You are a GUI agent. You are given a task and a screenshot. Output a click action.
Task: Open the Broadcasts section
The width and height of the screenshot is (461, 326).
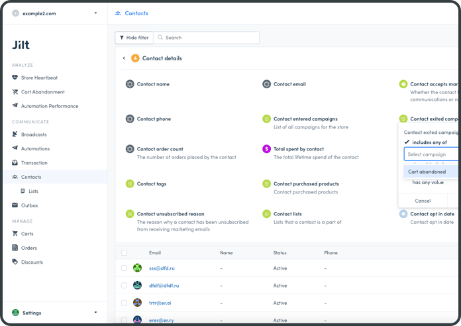pyautogui.click(x=33, y=135)
